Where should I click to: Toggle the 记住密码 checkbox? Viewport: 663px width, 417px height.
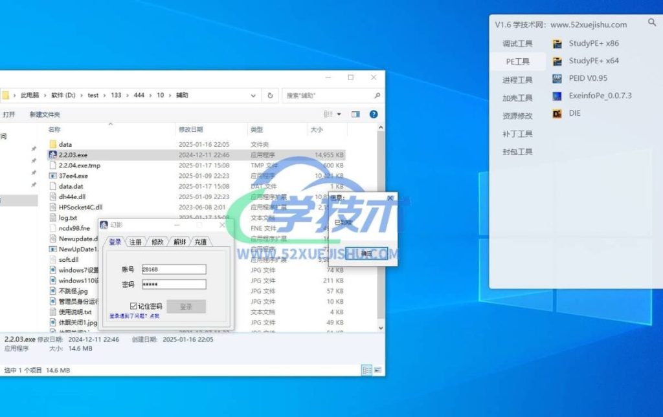pos(133,306)
